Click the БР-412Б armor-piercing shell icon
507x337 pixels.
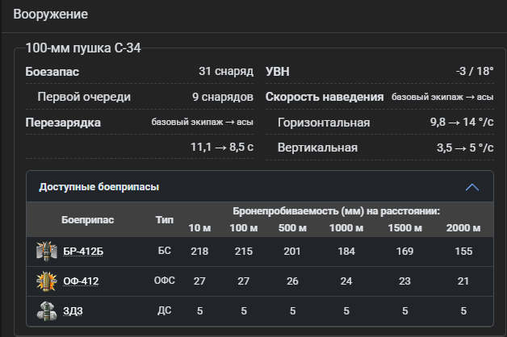[47, 251]
